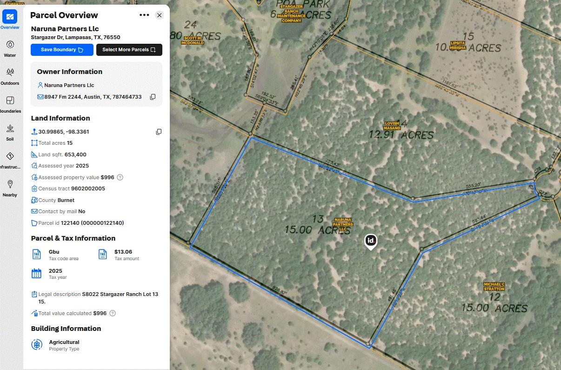Switch to the Overview tab
561x370 pixels.
click(10, 19)
